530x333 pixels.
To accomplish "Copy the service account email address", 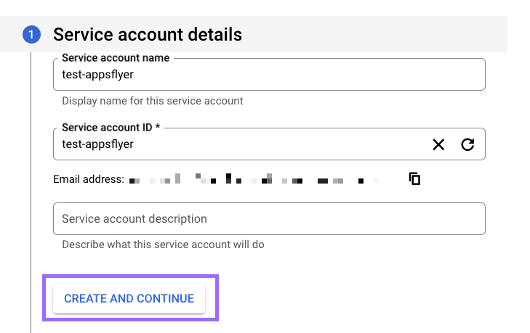I will coord(415,178).
